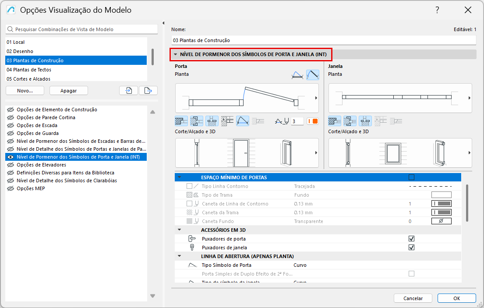Click the Novo... button

click(x=25, y=91)
